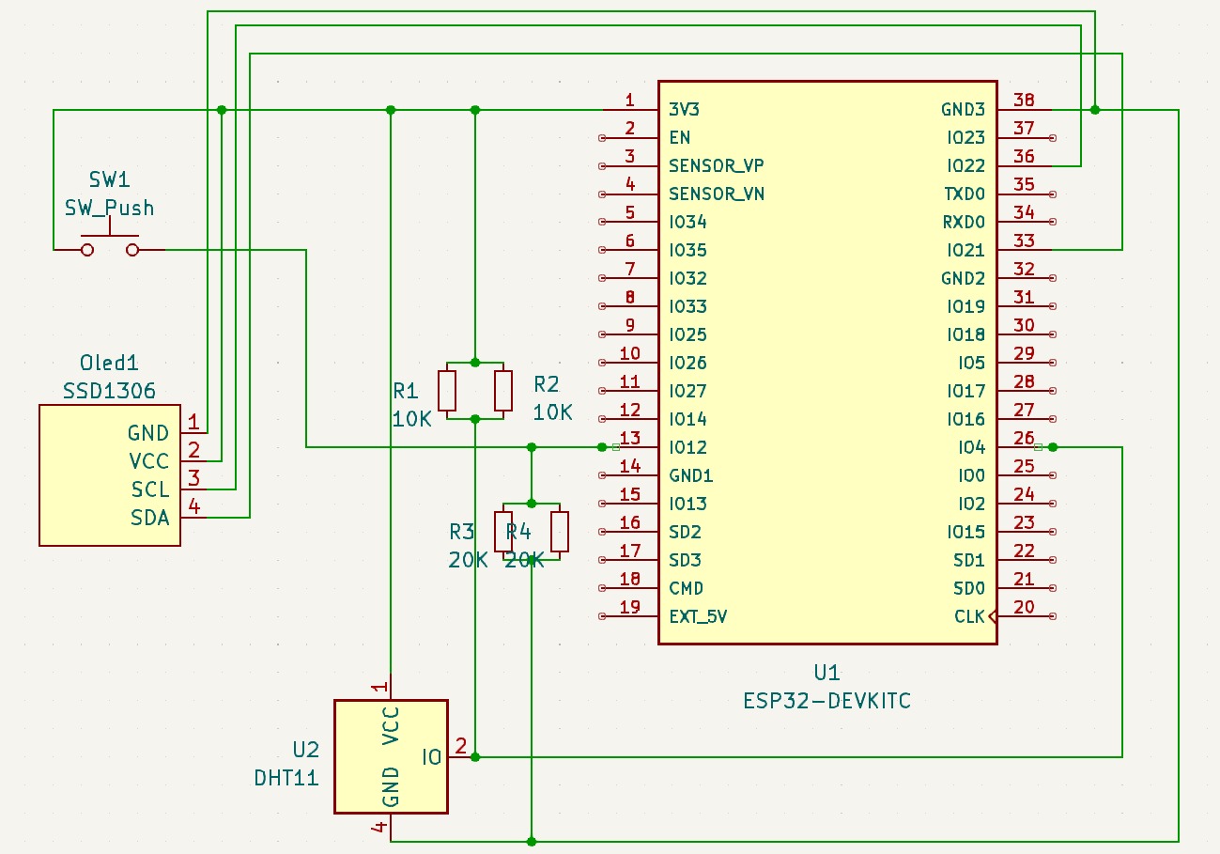Viewport: 1220px width, 854px height.
Task: Click the SENSOR_VP pin label
Action: point(716,165)
